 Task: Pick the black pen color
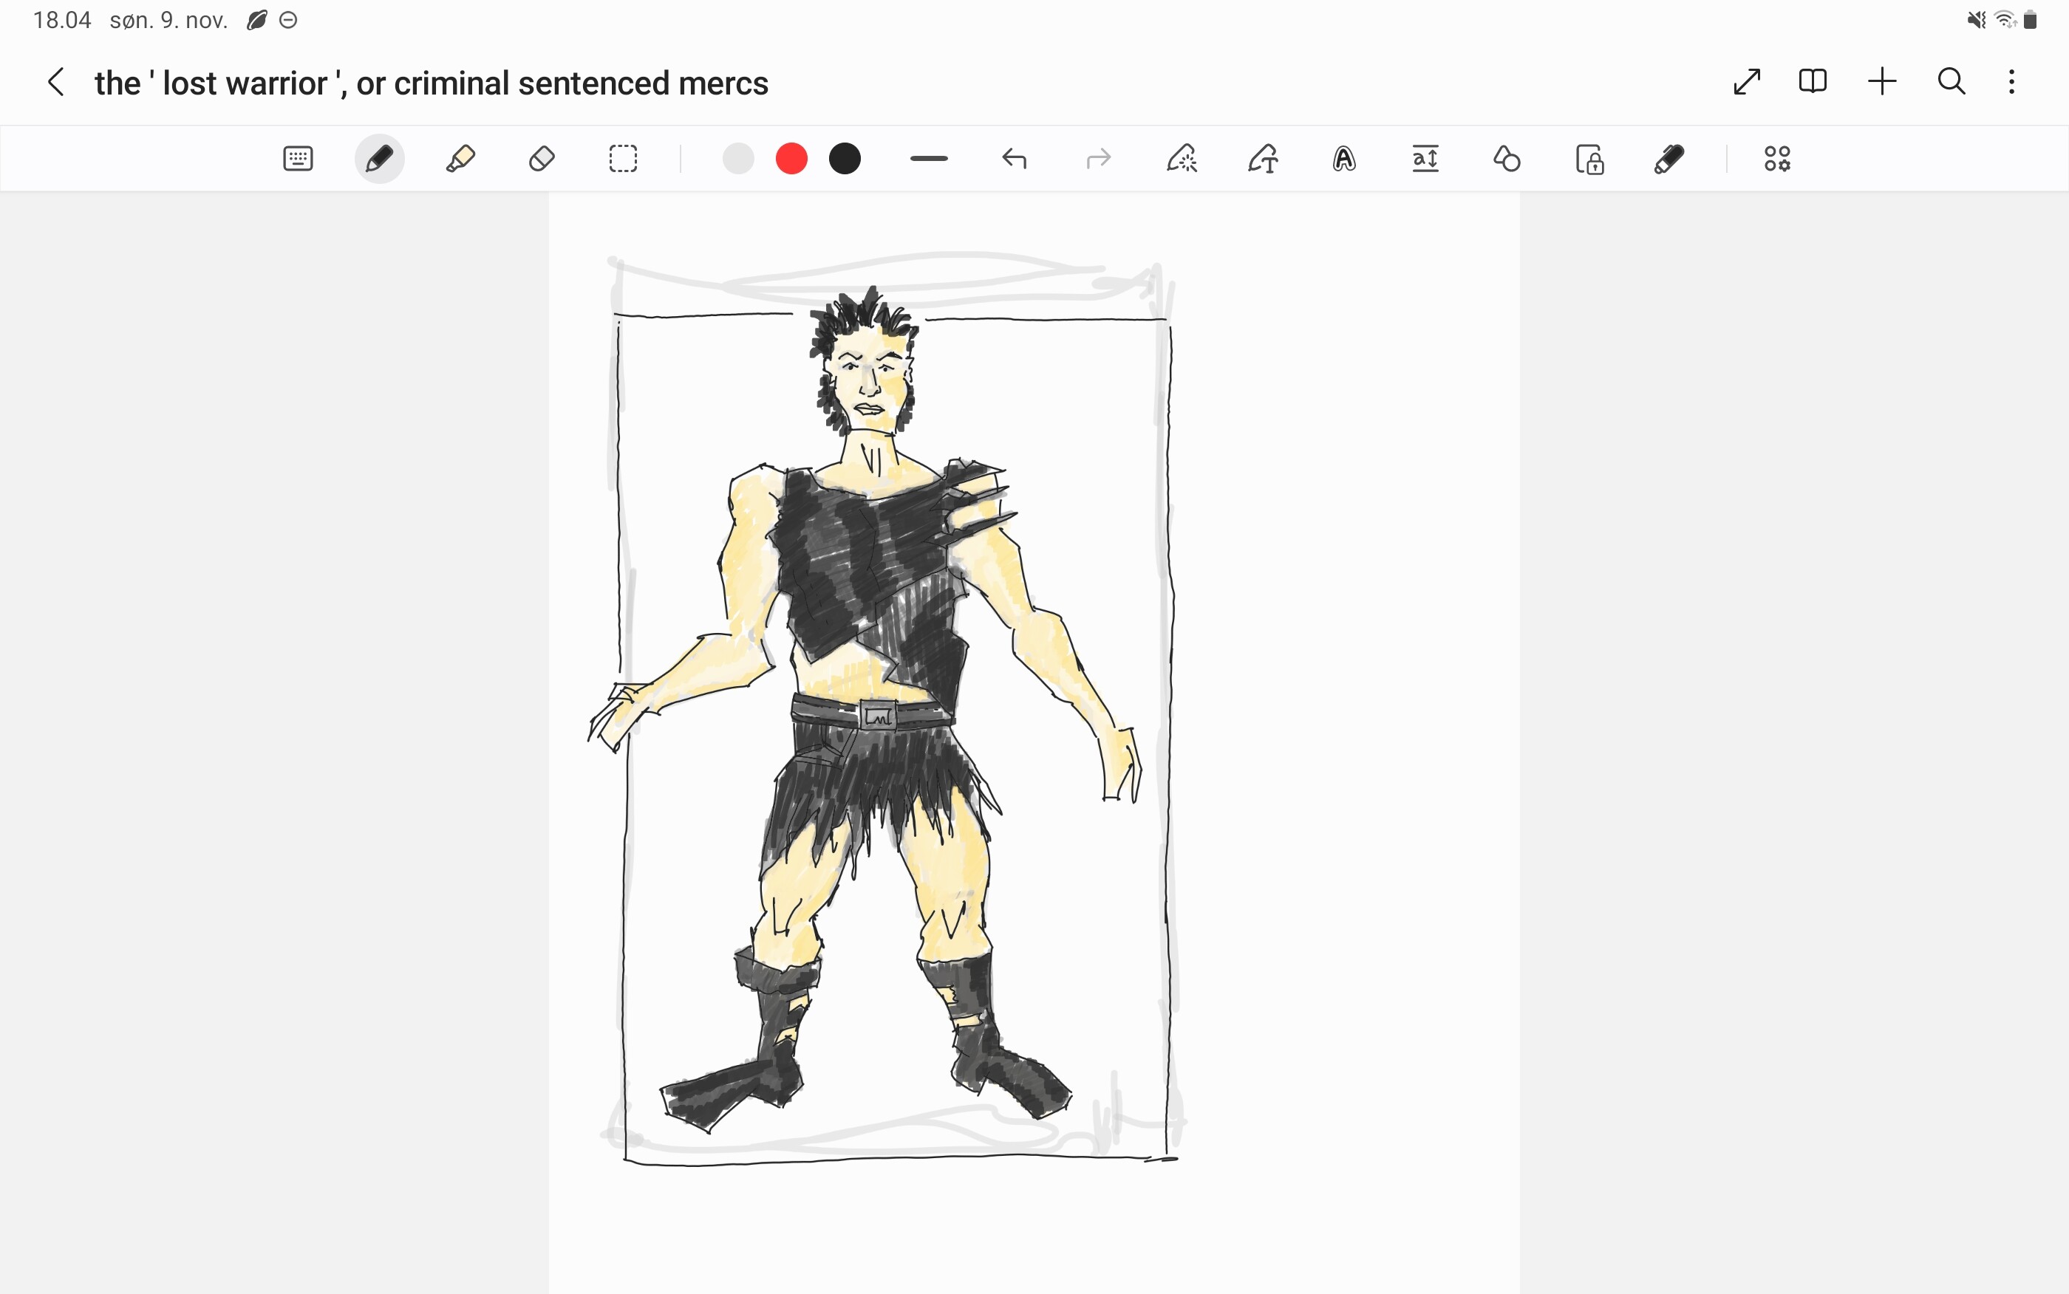(845, 160)
